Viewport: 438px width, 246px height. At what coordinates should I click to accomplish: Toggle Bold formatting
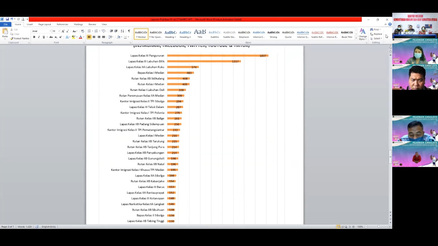point(34,37)
